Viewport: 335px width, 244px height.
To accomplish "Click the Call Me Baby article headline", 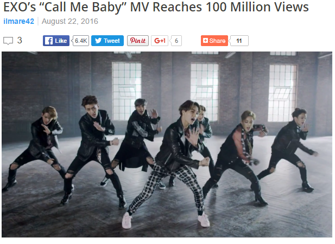I will click(x=156, y=7).
